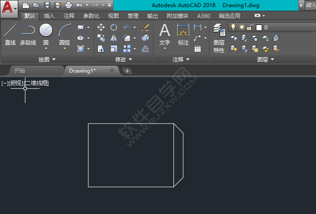The height and width of the screenshot is (214, 316).
Task: Open the AutoCAD application menu button
Action: coord(9,8)
